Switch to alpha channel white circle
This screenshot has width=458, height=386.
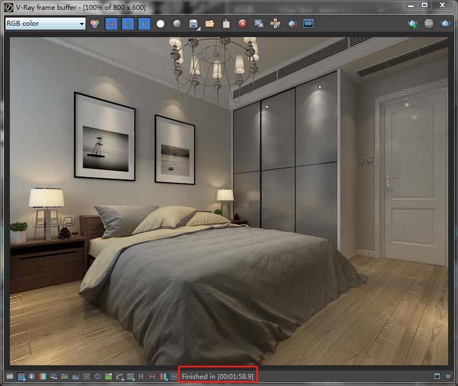[161, 24]
